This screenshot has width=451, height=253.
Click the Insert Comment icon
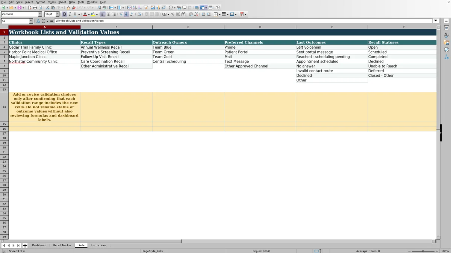click(x=184, y=7)
